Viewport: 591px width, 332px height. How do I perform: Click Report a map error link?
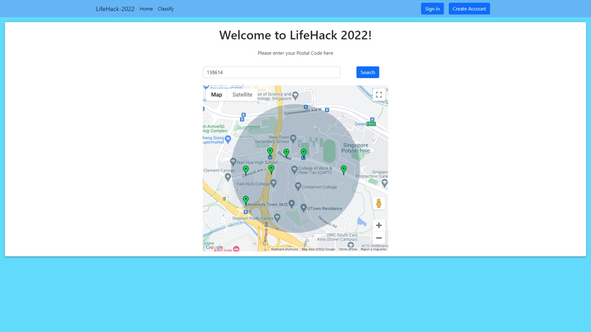[374, 249]
